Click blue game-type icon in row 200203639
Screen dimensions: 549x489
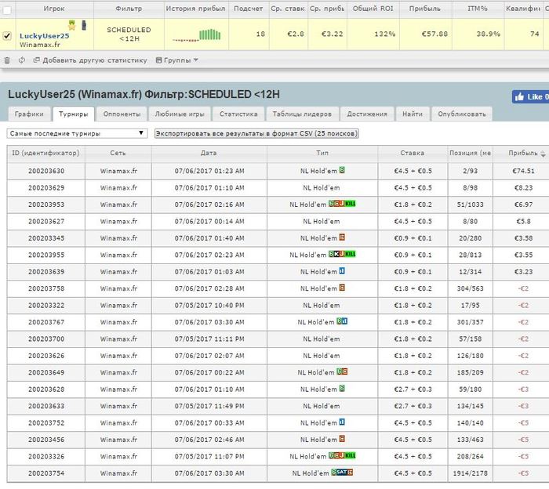tap(342, 271)
